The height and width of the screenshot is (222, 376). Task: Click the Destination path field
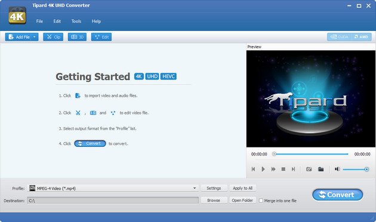coord(113,201)
